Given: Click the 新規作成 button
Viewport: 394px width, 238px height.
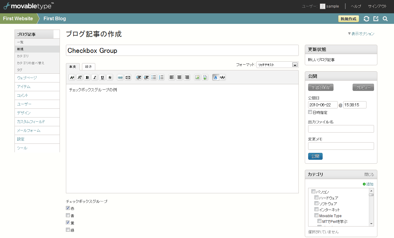Looking at the screenshot, I should pyautogui.click(x=349, y=19).
